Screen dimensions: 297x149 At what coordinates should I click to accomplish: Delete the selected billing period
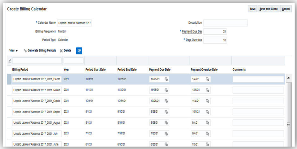pos(65,50)
